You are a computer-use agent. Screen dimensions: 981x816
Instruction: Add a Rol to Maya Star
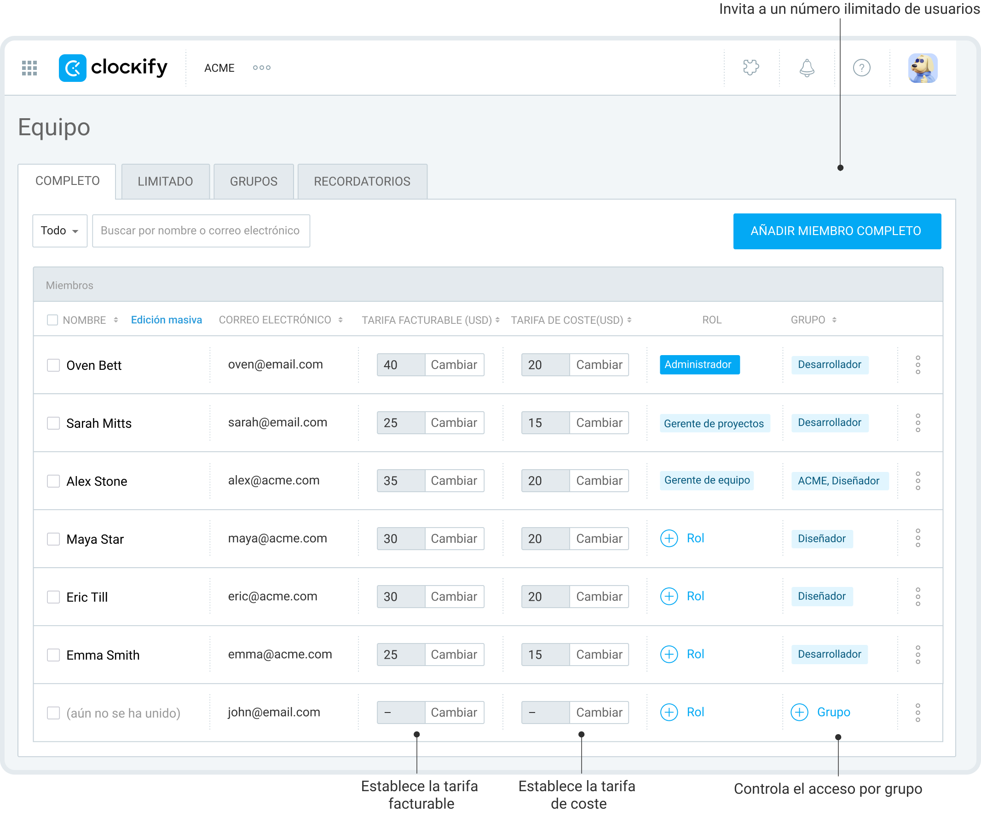[x=682, y=538]
